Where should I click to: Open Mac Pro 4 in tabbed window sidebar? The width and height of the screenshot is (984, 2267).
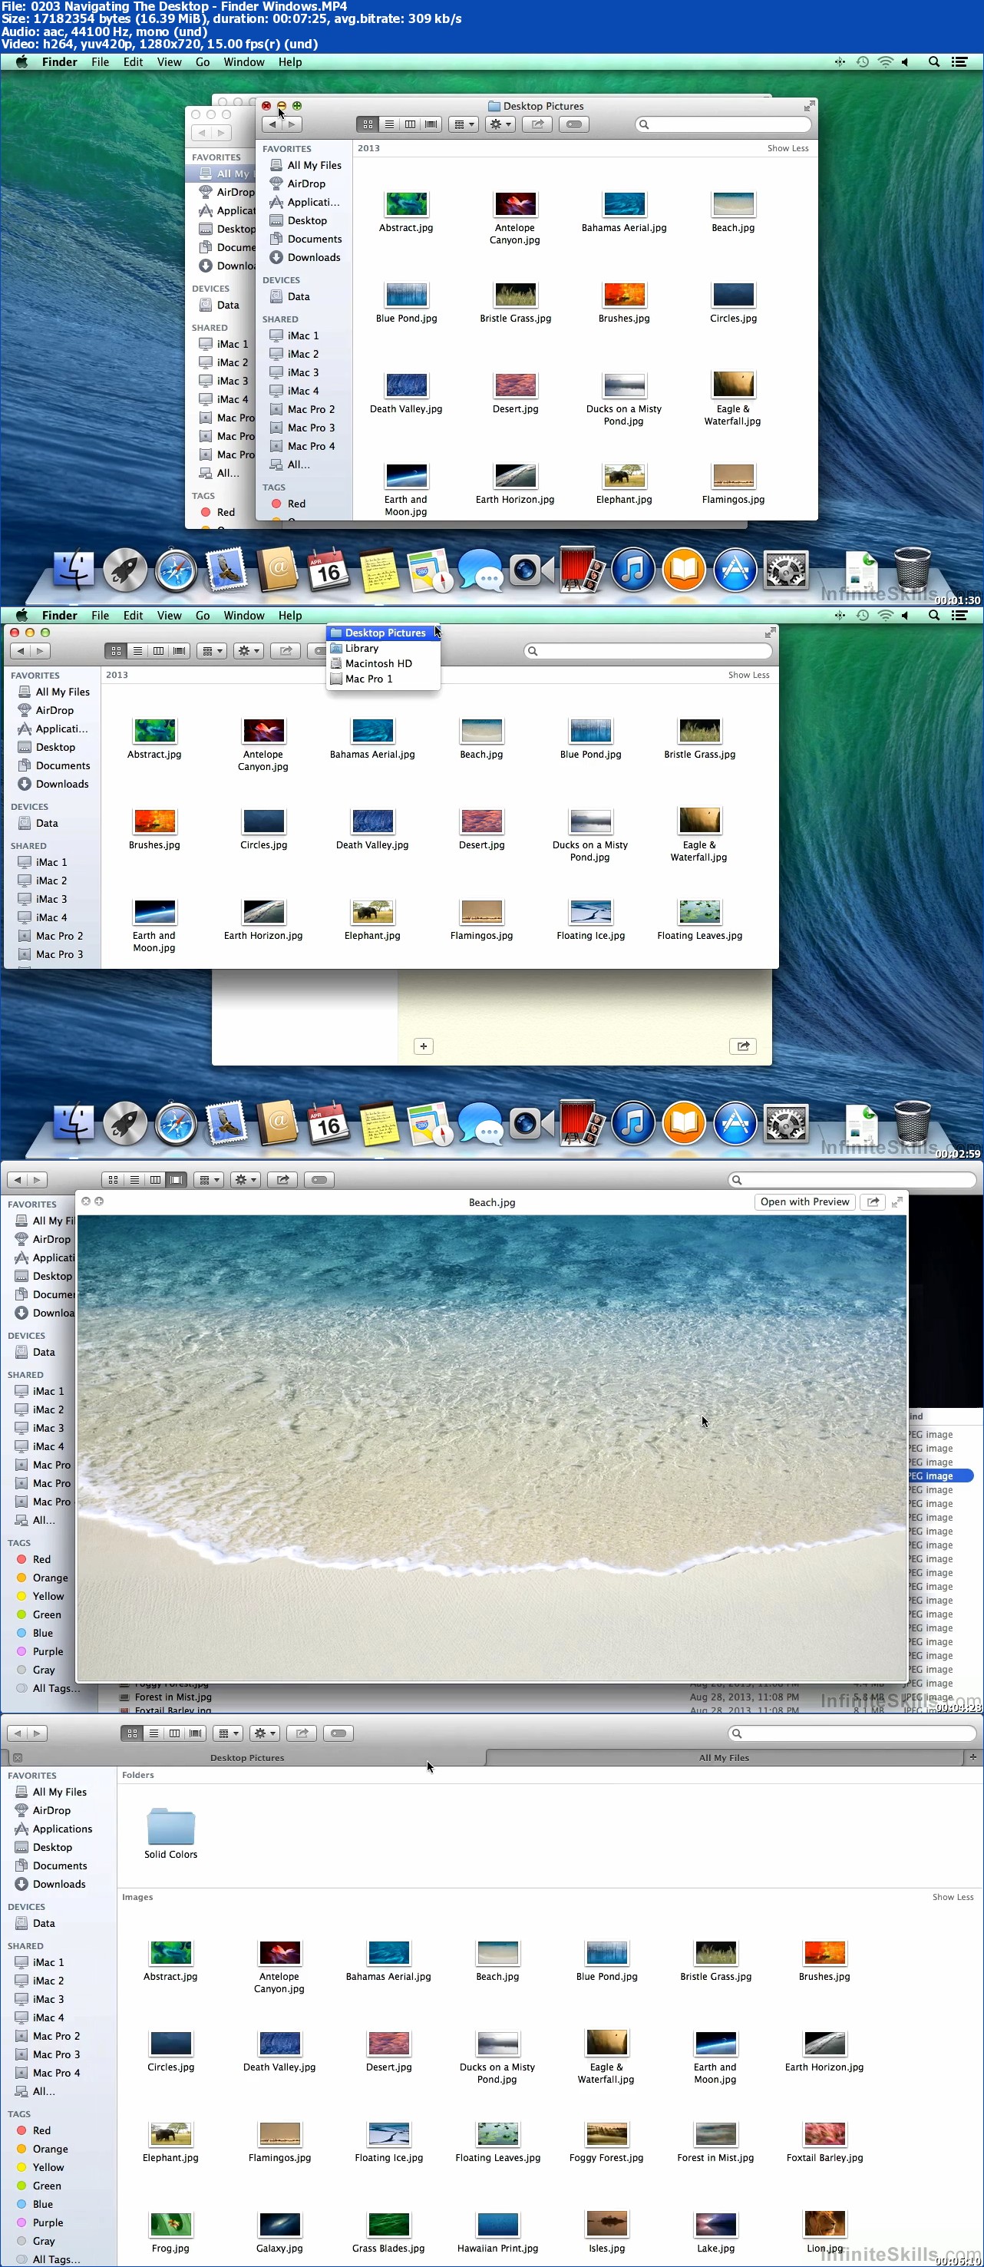click(56, 2073)
